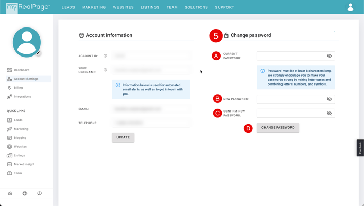Show the New Password text

click(x=329, y=99)
